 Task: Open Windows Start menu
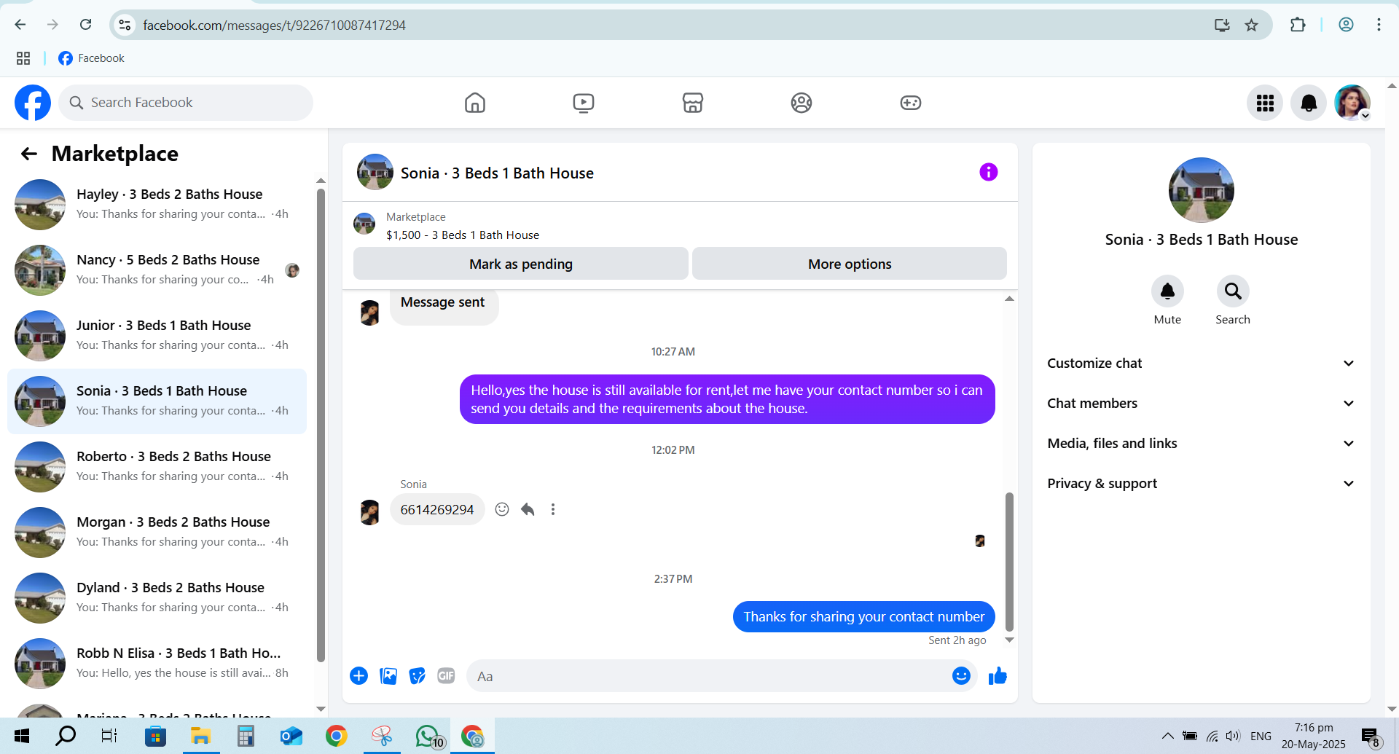[22, 736]
